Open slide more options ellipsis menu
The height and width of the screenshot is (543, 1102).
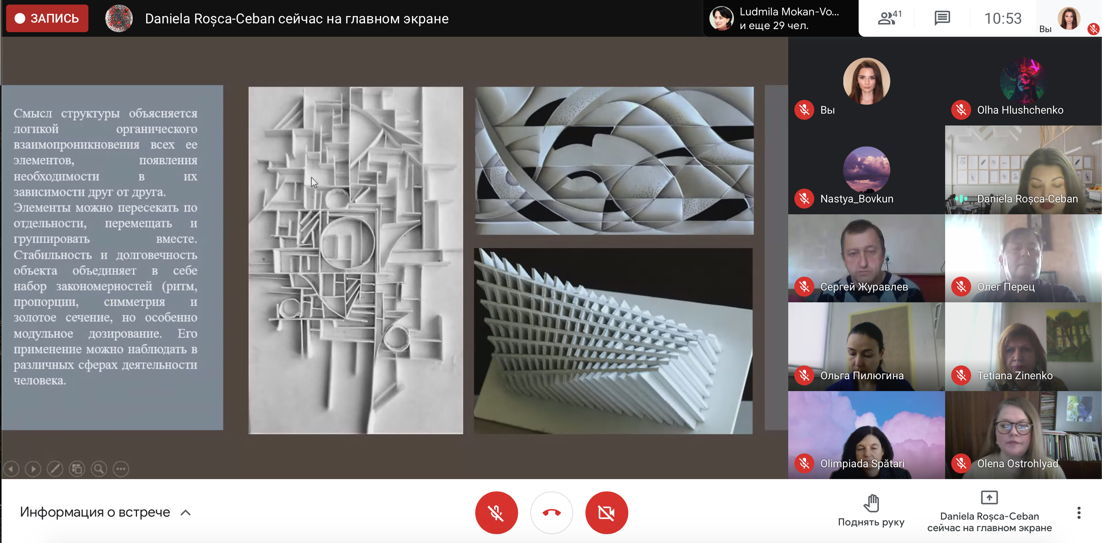click(x=121, y=468)
